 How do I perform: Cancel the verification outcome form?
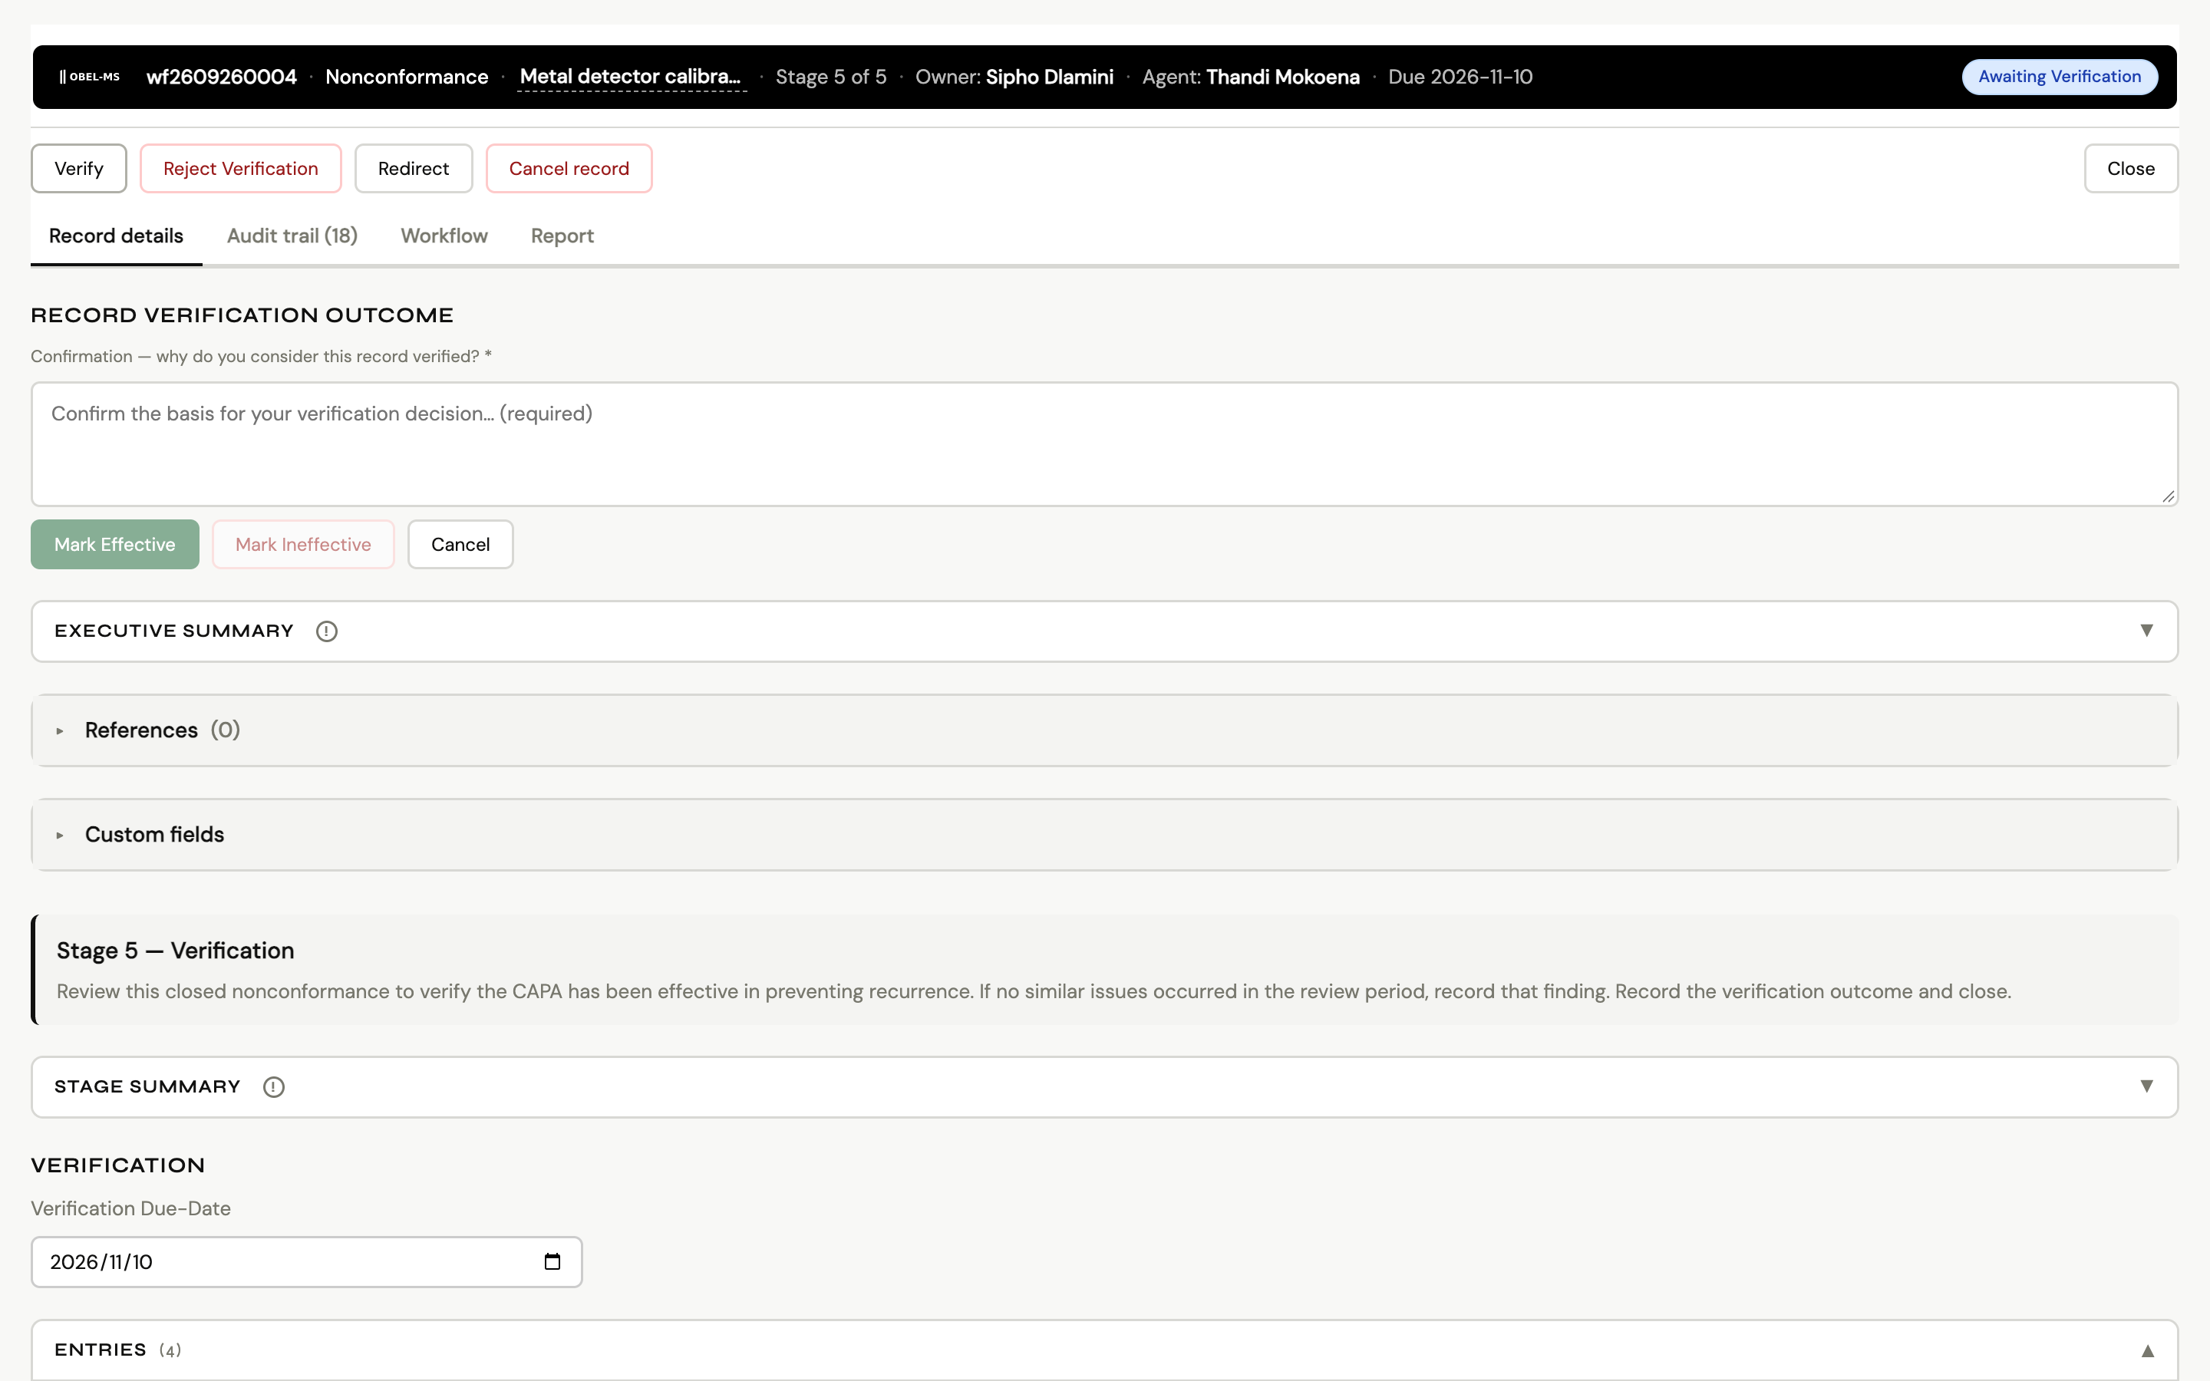point(460,545)
